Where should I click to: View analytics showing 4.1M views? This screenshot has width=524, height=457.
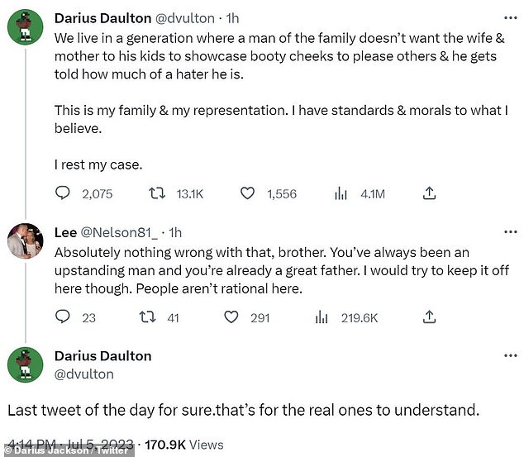[341, 193]
